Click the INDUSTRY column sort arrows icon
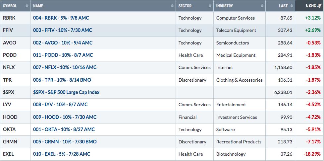Image resolution: width=324 pixels, height=161 pixels. click(x=262, y=6)
